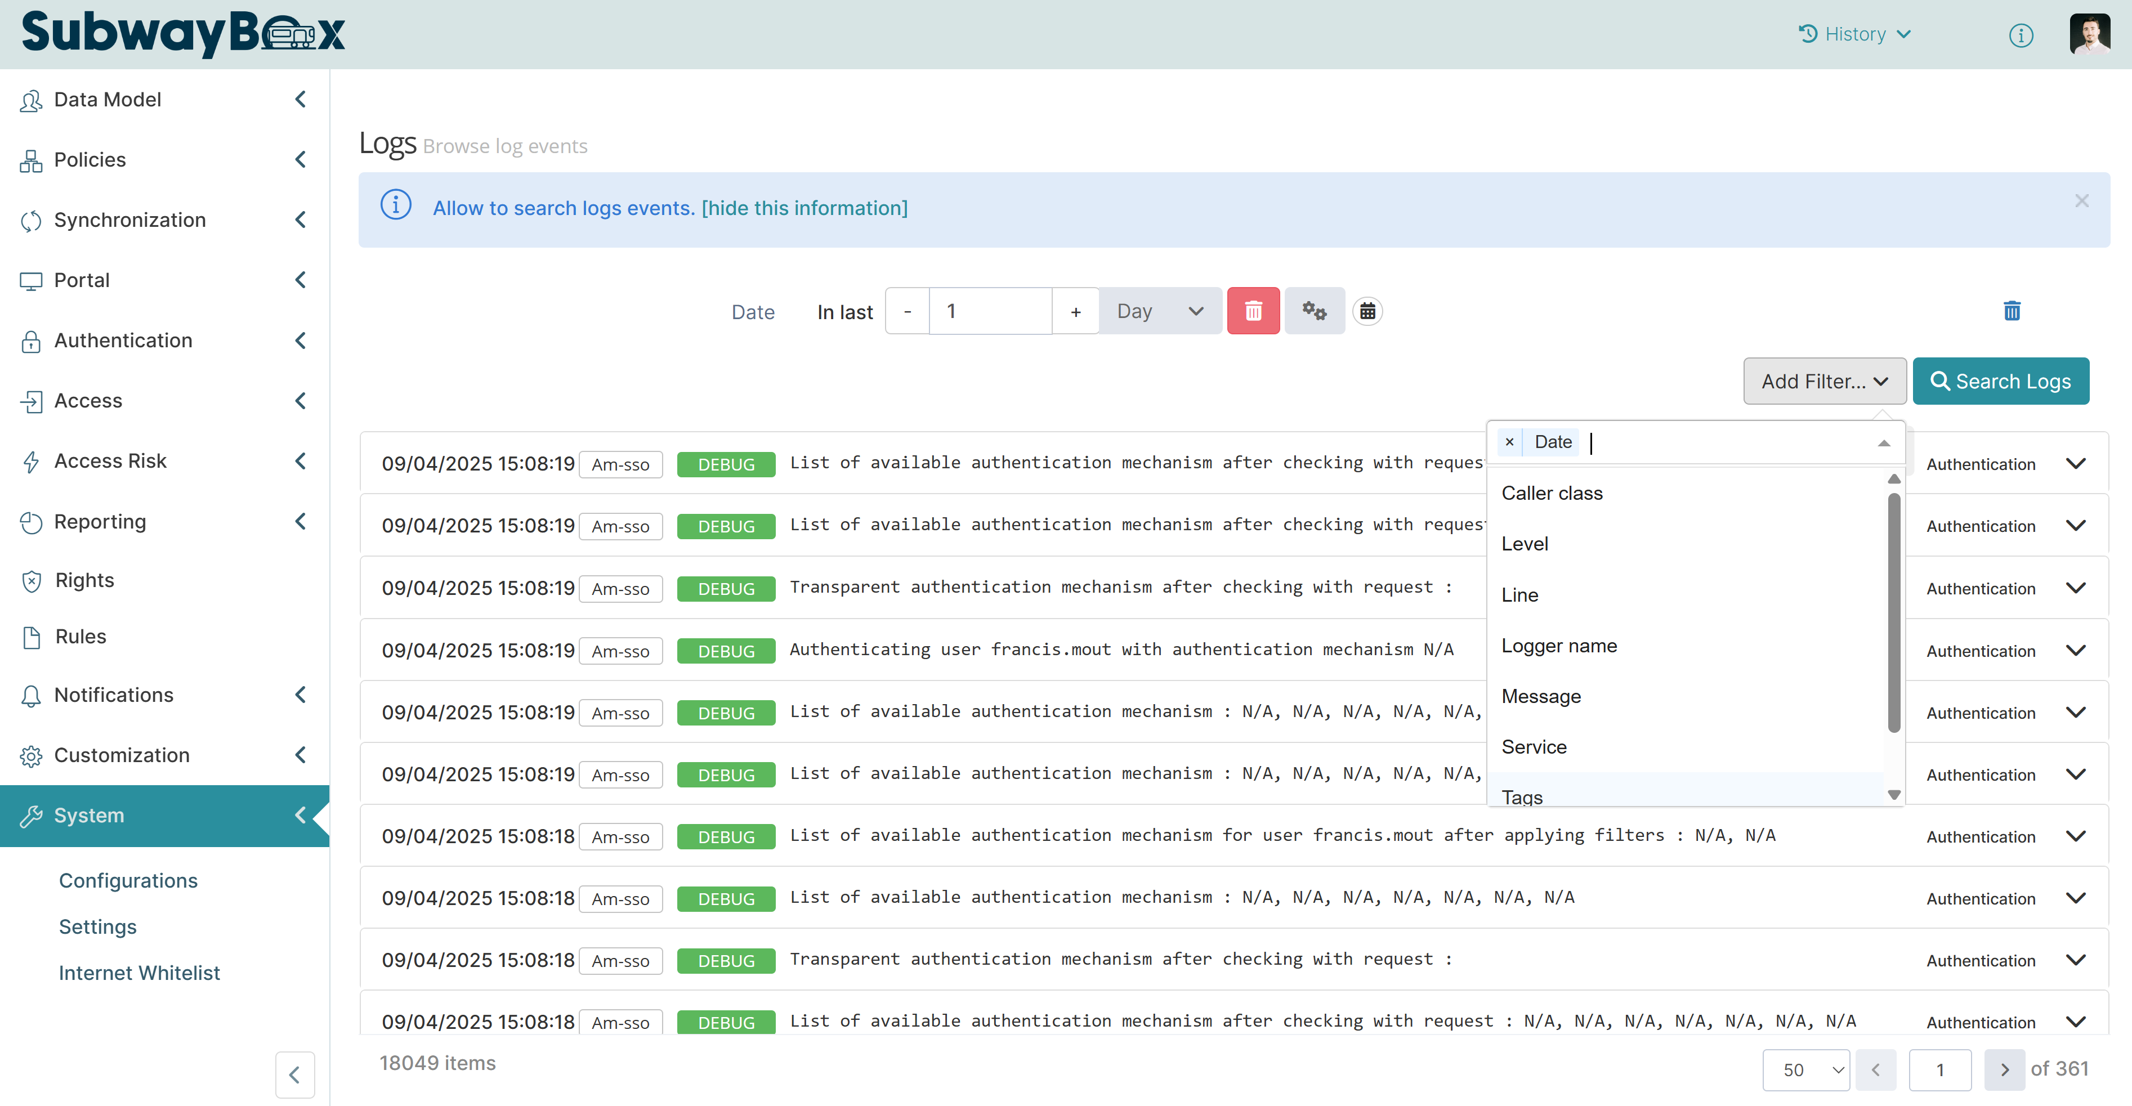The image size is (2132, 1106).
Task: Click the calendar icon next to Day
Action: (1367, 311)
